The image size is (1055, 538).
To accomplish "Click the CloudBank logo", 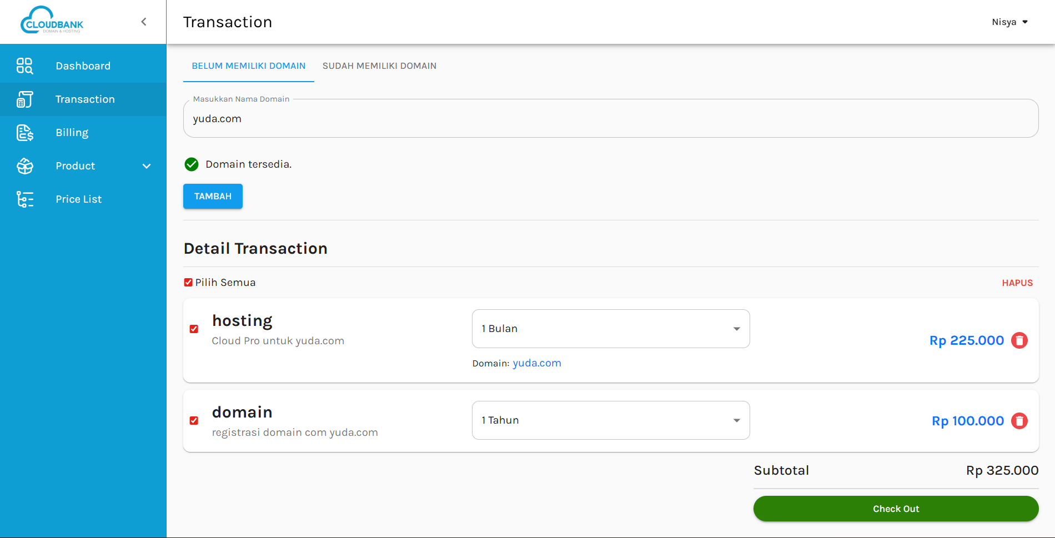I will coord(52,22).
